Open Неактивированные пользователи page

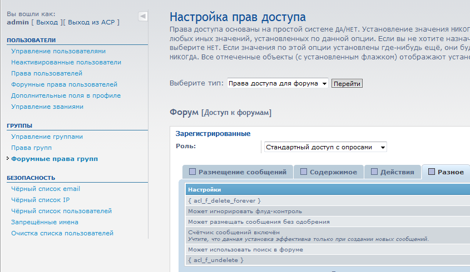click(x=66, y=62)
